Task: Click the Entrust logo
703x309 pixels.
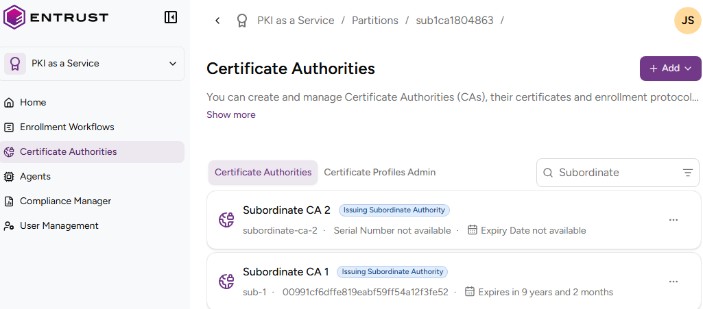Action: coord(56,17)
